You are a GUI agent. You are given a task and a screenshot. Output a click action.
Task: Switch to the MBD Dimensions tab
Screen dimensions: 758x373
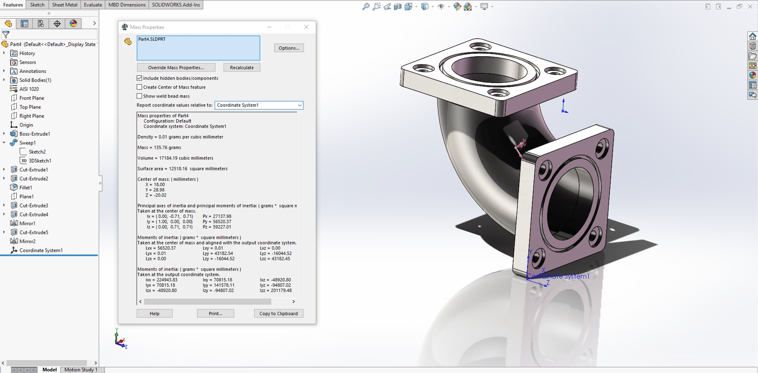point(127,5)
